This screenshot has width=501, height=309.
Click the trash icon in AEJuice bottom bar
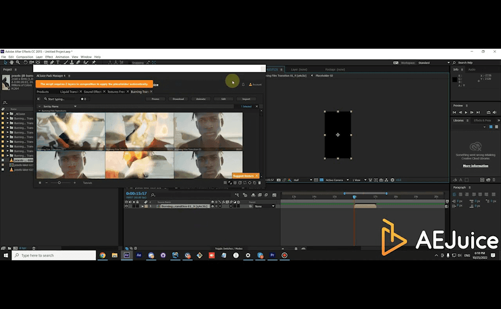[x=260, y=183]
